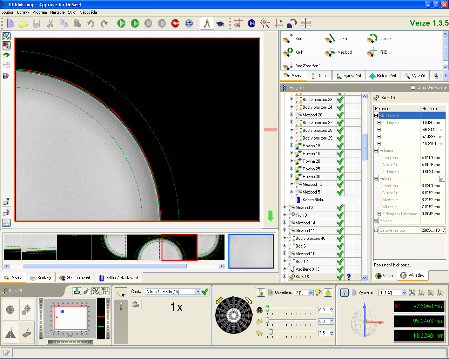
Task: Click the first lighting intensity slider handle
Action: coord(267,309)
